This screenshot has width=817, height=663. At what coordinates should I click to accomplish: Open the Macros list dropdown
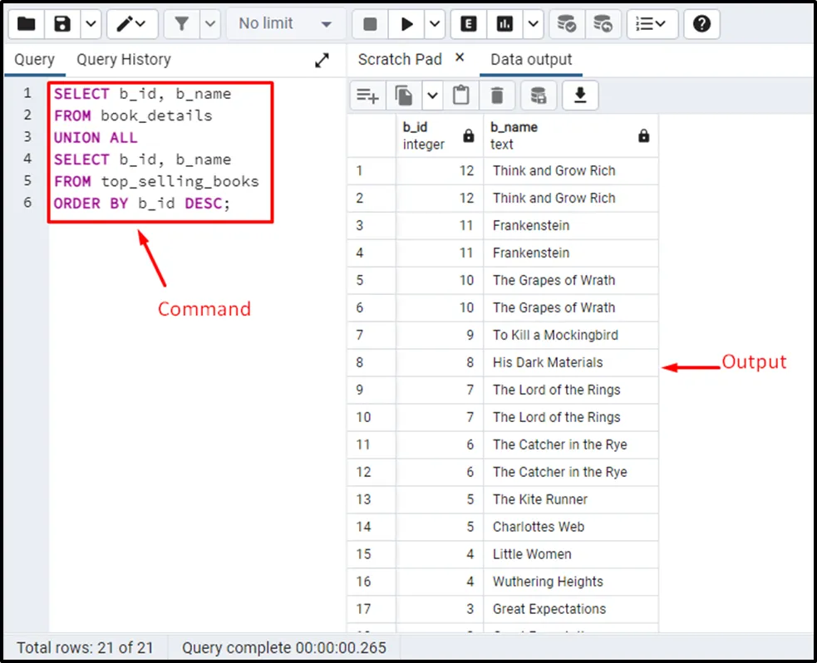[652, 24]
